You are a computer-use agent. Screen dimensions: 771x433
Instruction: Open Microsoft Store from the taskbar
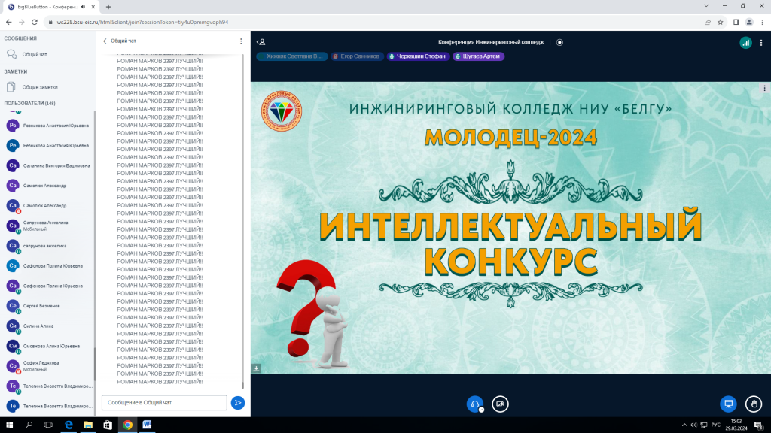[x=108, y=425]
